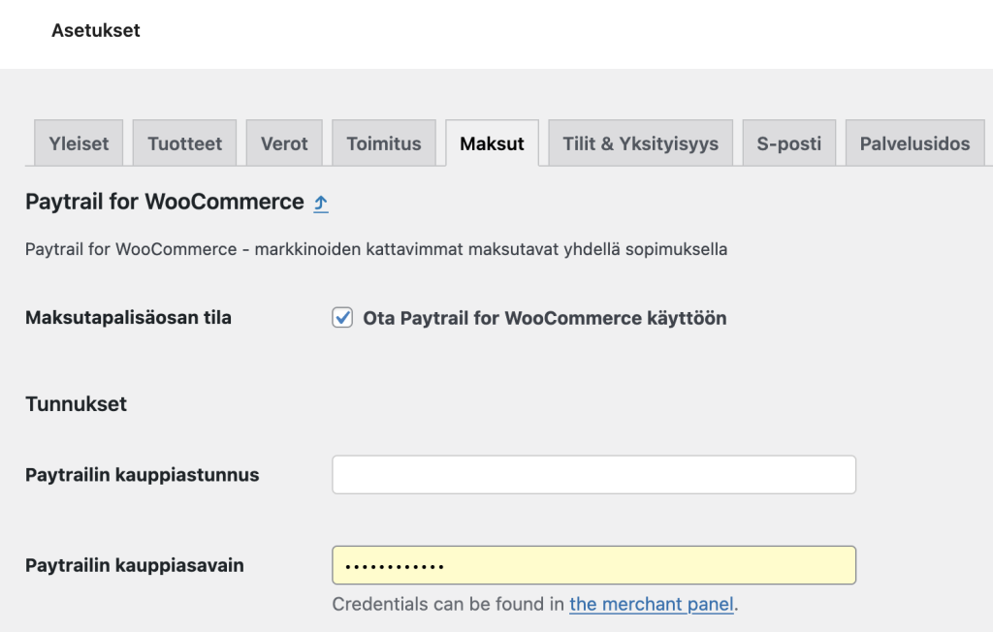Go to the Verot tab
Screen dimensions: 993x632
coord(284,143)
